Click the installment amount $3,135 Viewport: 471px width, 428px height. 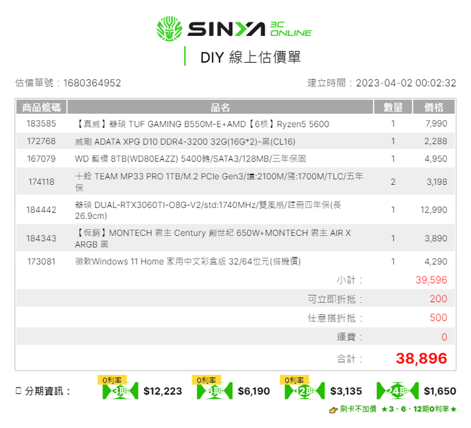[346, 391]
